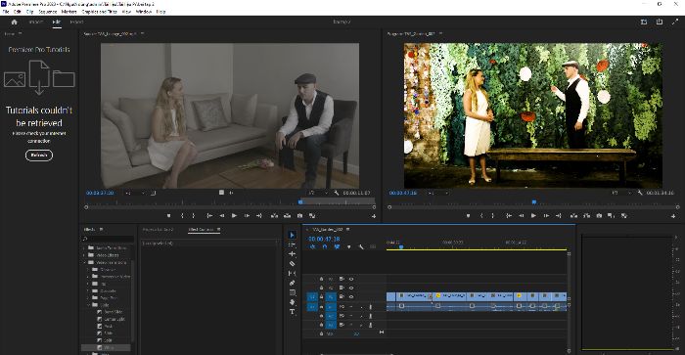Open Program monitor settings wrench icon
The image size is (685, 355).
pyautogui.click(x=640, y=193)
